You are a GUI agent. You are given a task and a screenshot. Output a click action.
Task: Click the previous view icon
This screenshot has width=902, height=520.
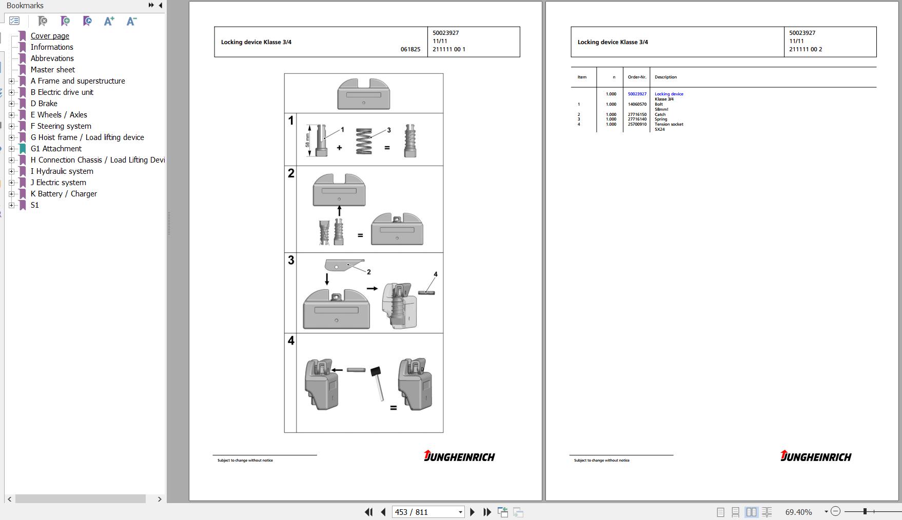tap(503, 512)
